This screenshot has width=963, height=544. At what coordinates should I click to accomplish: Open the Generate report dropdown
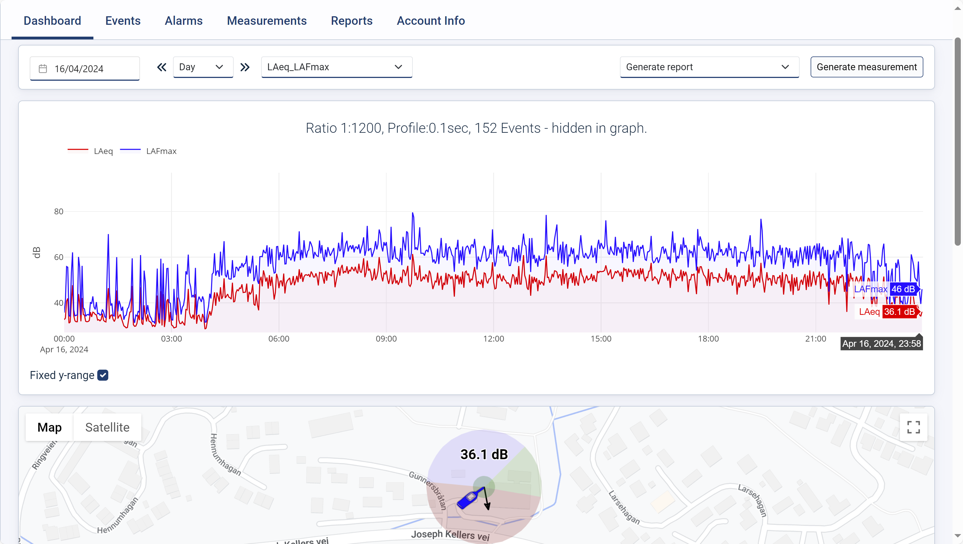(x=709, y=67)
